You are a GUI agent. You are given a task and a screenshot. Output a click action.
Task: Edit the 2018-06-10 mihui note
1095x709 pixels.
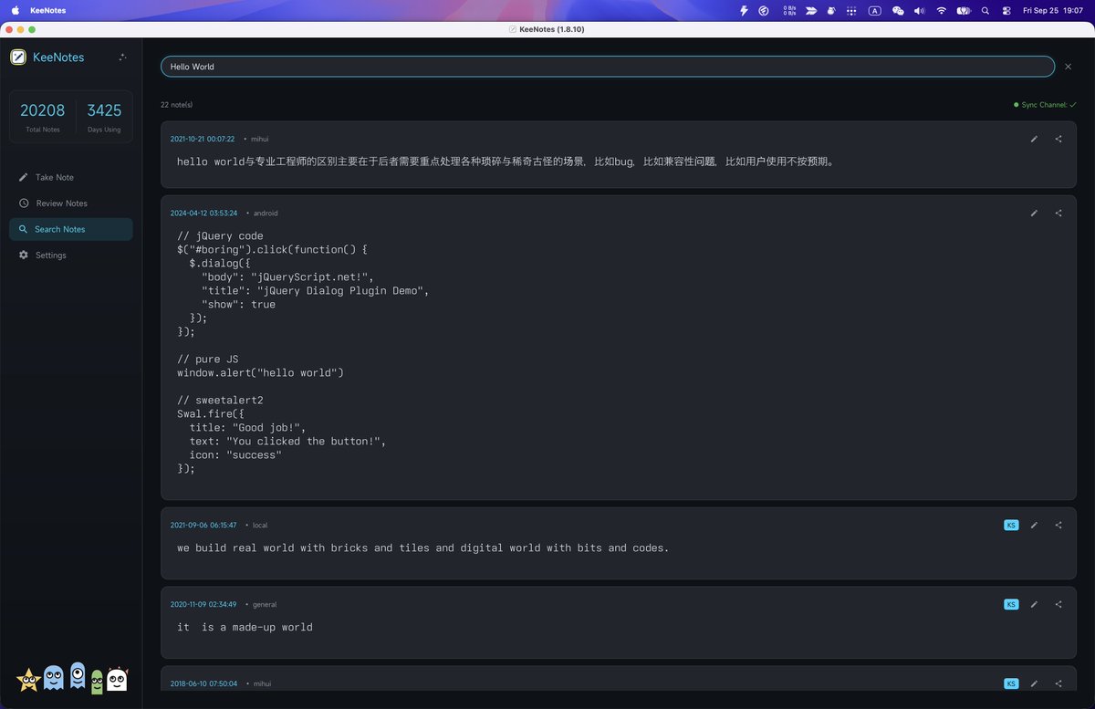[x=1034, y=683]
